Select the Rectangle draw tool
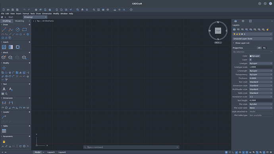The image size is (274, 154). [25, 29]
